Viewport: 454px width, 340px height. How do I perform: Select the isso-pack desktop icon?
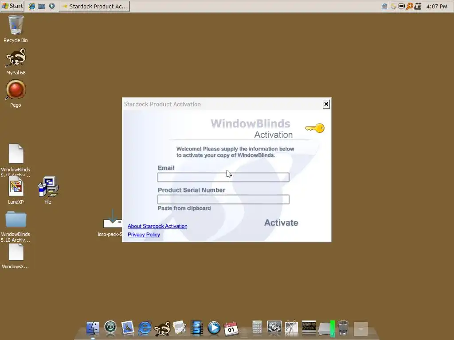point(111,224)
